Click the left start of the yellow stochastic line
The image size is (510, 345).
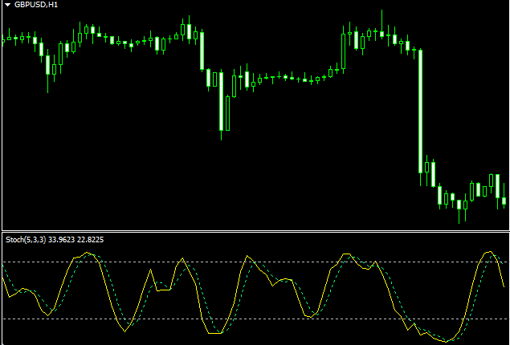click(x=3, y=266)
